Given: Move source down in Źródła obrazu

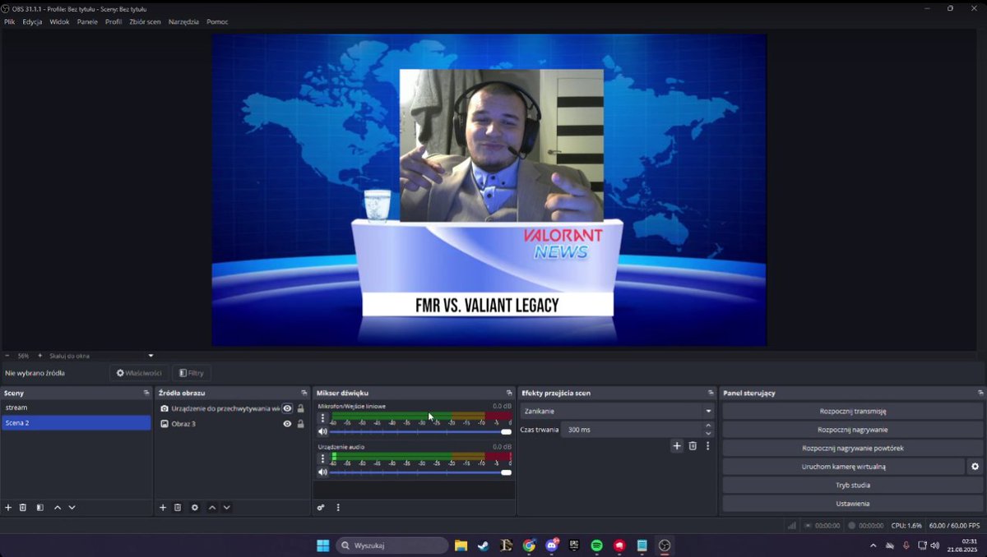Looking at the screenshot, I should pyautogui.click(x=227, y=508).
